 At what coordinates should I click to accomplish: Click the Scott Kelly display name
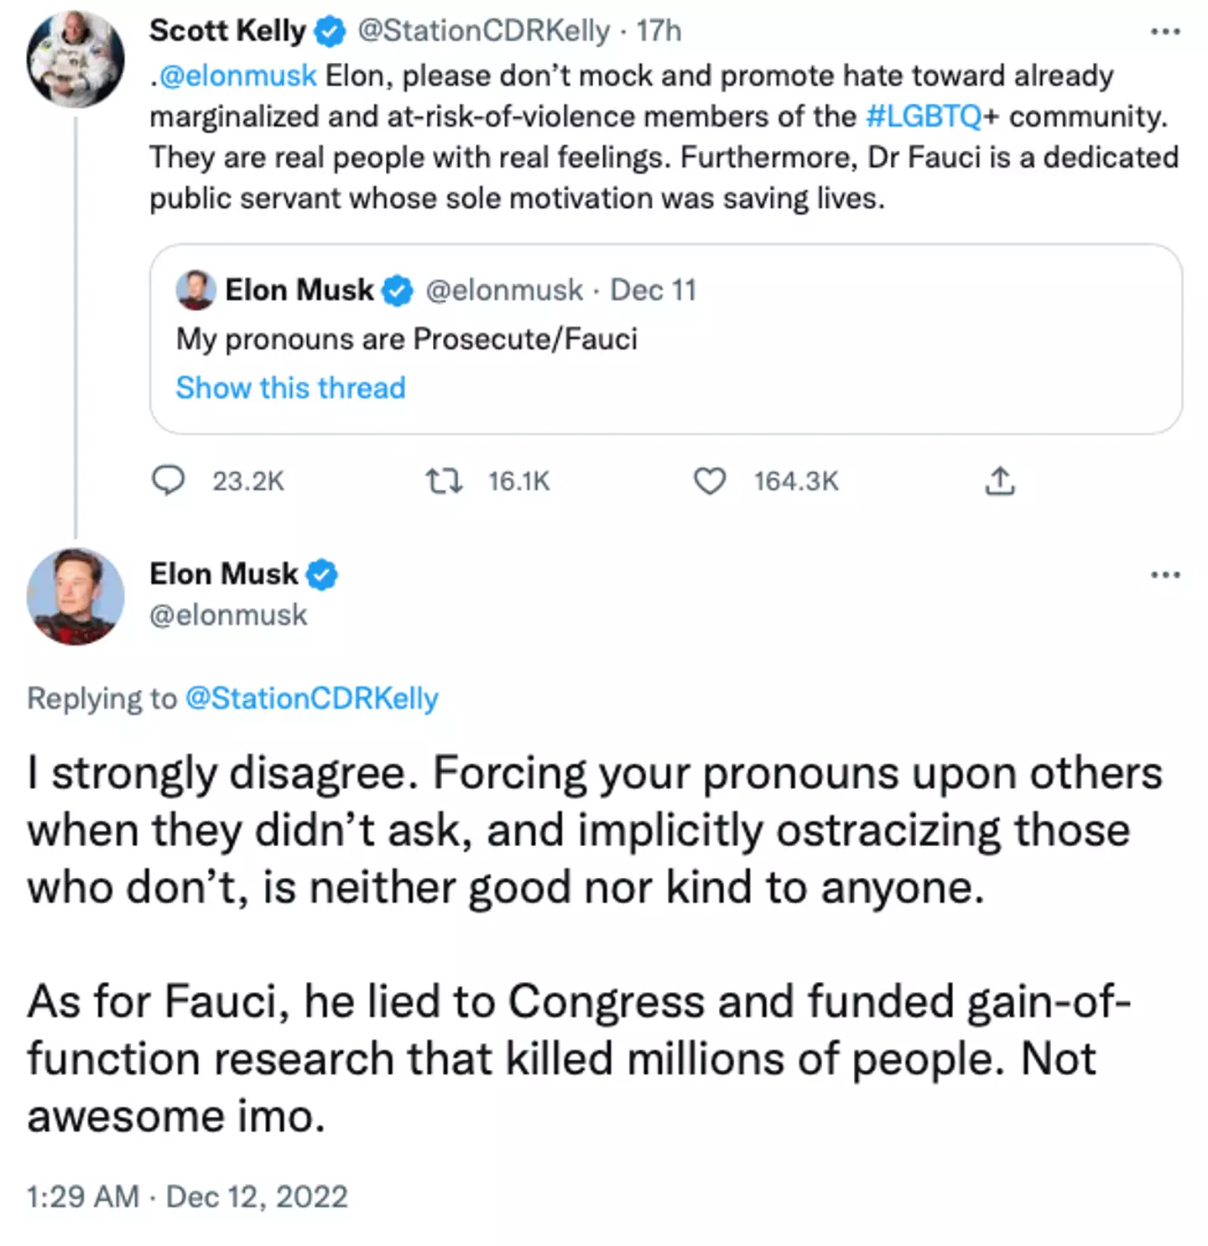(227, 31)
